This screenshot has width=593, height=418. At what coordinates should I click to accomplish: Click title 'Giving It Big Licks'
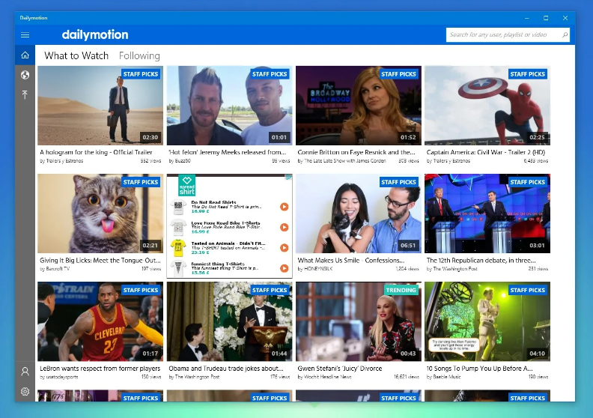100,260
